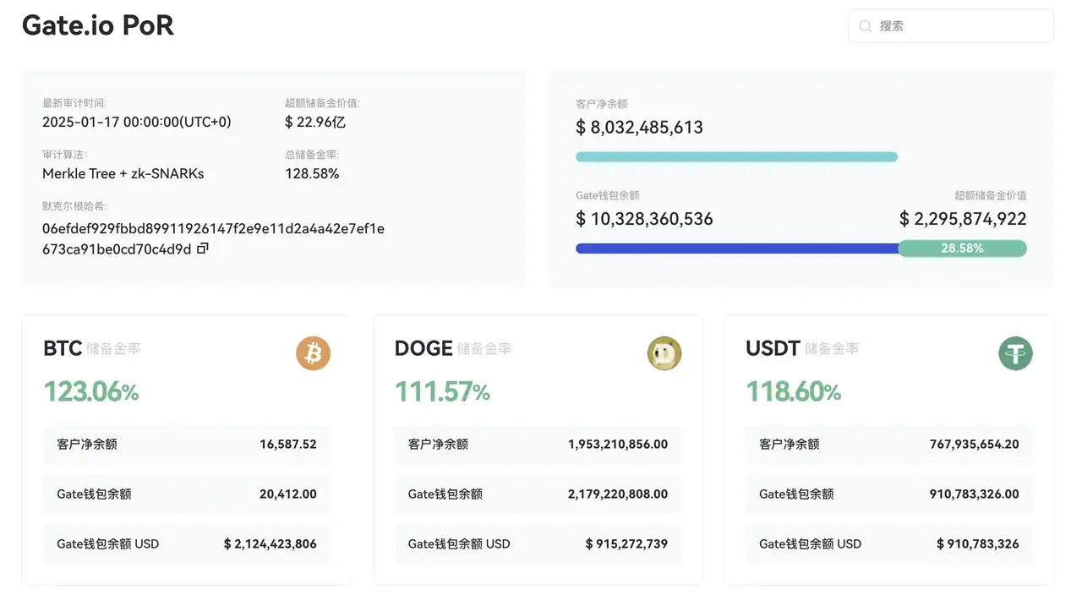Screen dimensions: 1082x595
Task: Copy the Merkle root hash icon
Action: tap(202, 249)
